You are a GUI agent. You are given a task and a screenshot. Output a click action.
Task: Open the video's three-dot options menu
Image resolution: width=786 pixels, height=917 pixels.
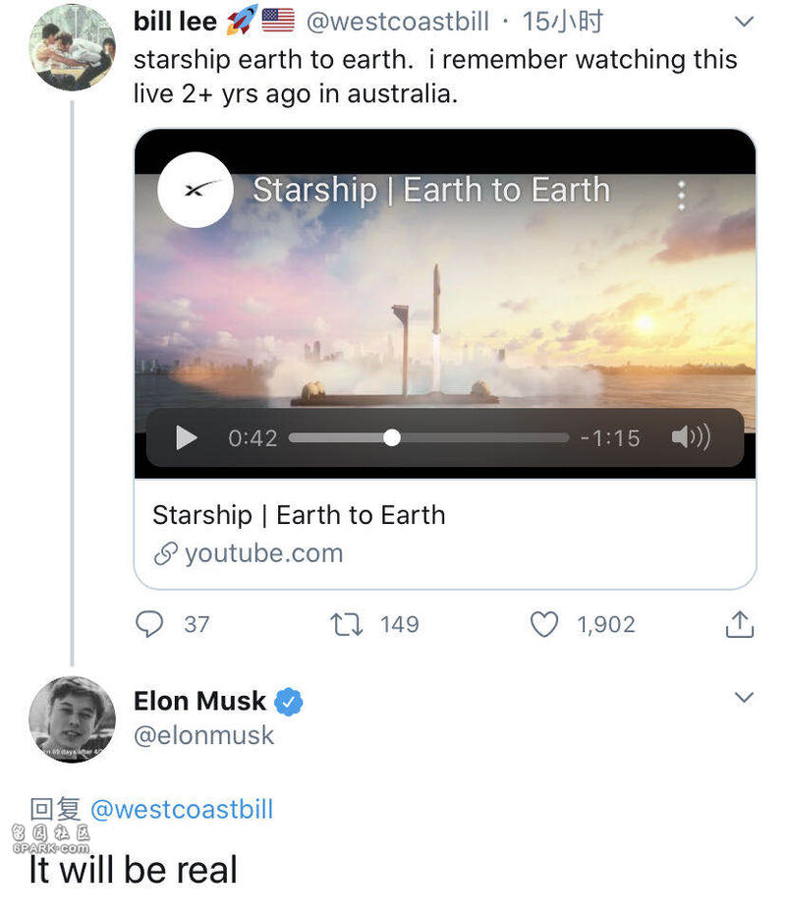point(681,196)
